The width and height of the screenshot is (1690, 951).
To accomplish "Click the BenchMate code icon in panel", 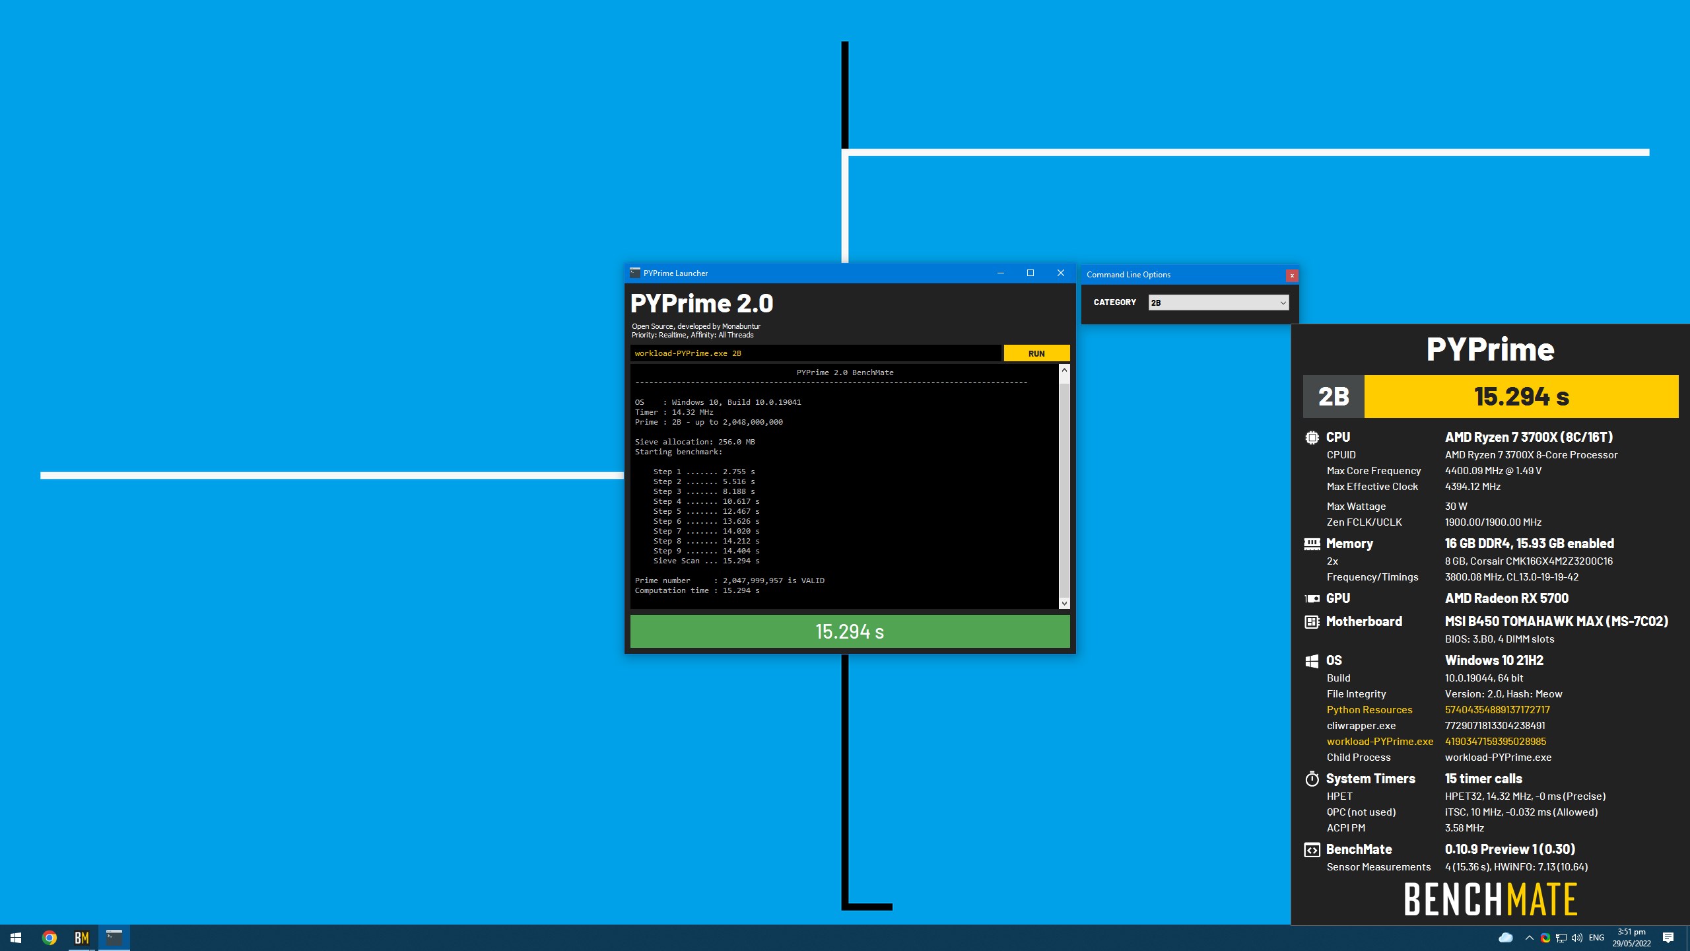I will [1312, 850].
